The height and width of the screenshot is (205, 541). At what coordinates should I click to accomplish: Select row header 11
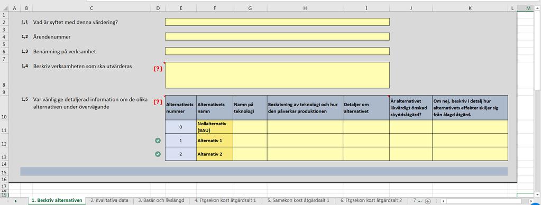[4, 127]
